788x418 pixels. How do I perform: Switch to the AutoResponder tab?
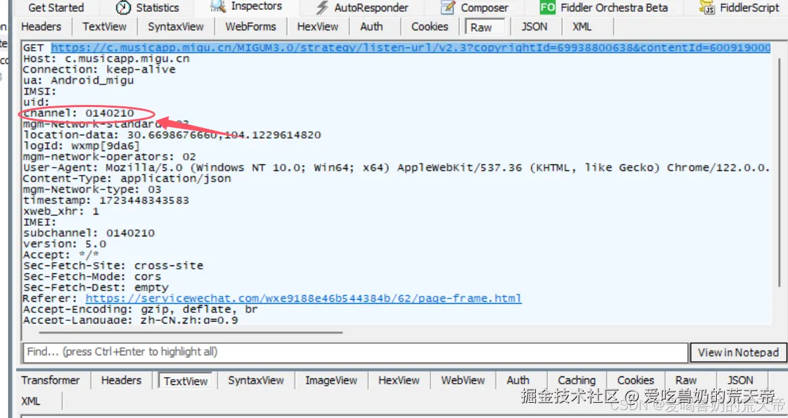pyautogui.click(x=372, y=7)
